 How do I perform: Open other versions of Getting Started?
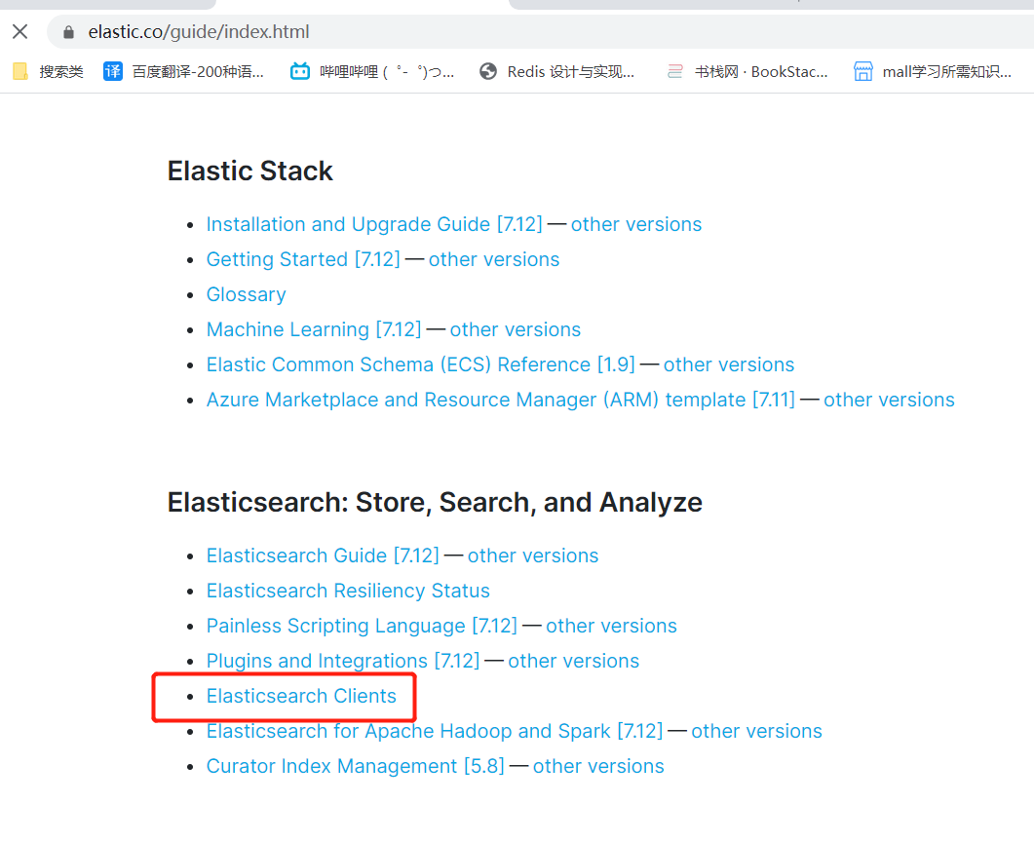tap(494, 259)
